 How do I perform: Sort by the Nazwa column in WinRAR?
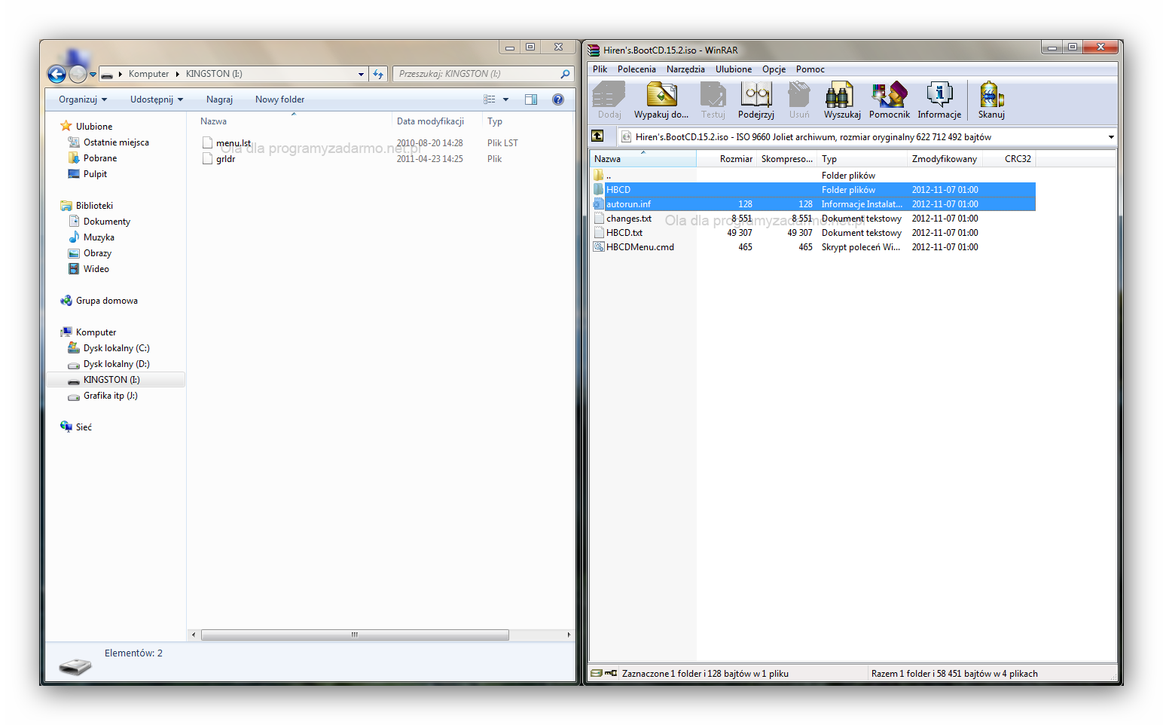click(x=643, y=158)
